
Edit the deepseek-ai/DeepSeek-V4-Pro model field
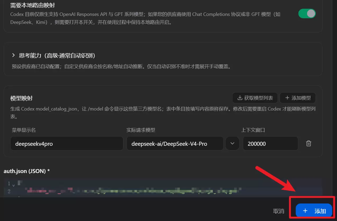click(x=175, y=144)
